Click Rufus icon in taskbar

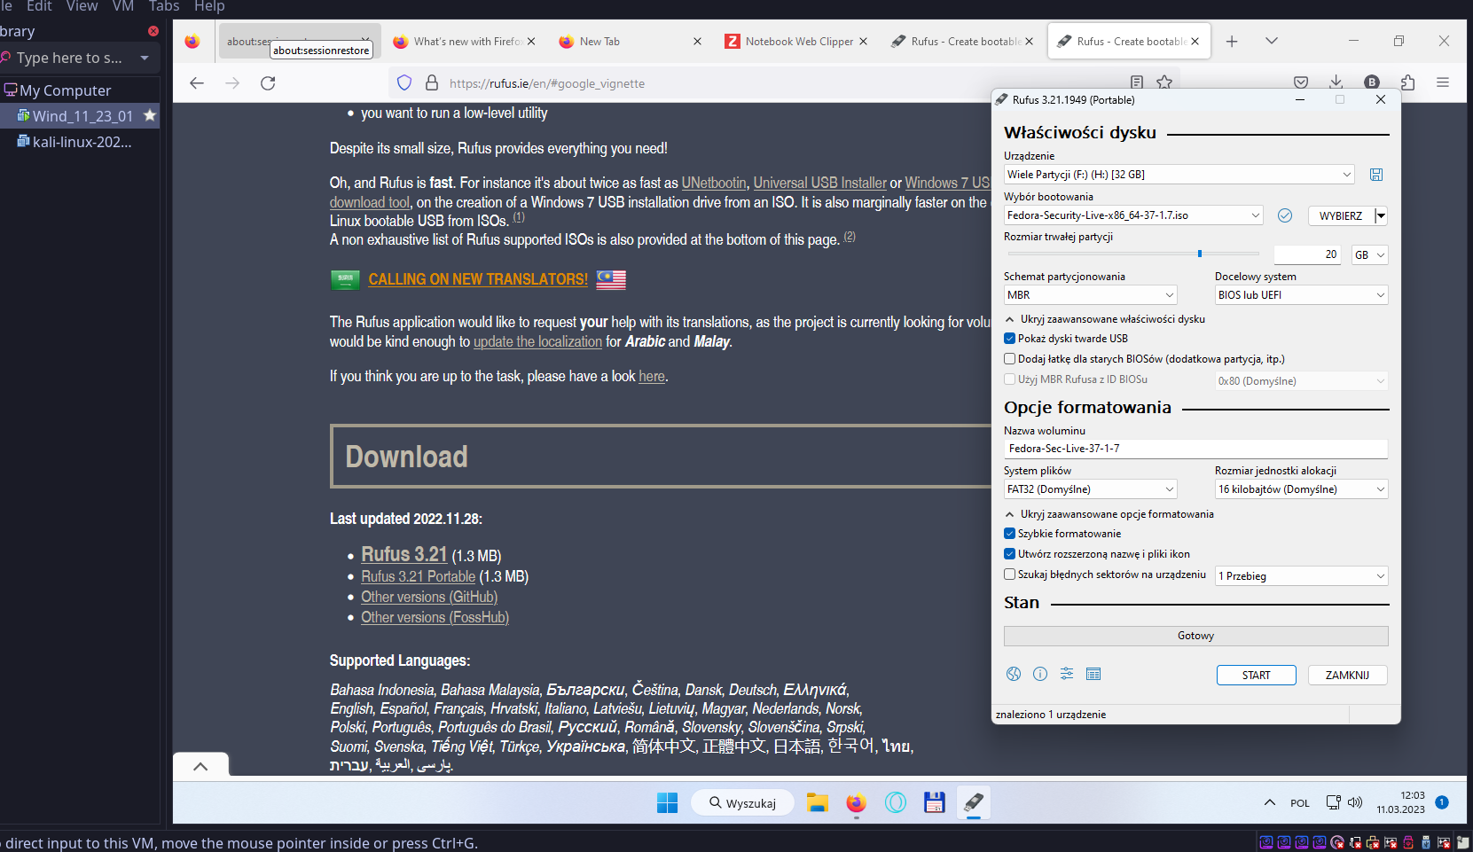click(973, 802)
